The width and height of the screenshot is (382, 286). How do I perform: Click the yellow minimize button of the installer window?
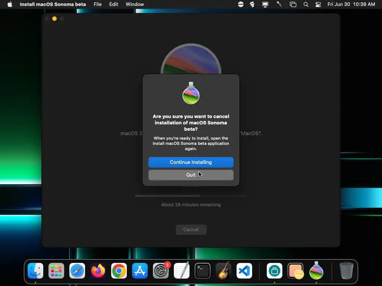click(x=54, y=19)
